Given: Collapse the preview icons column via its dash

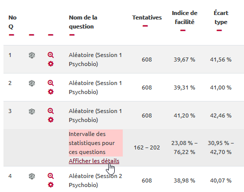Looking at the screenshot, I should pos(50,35).
